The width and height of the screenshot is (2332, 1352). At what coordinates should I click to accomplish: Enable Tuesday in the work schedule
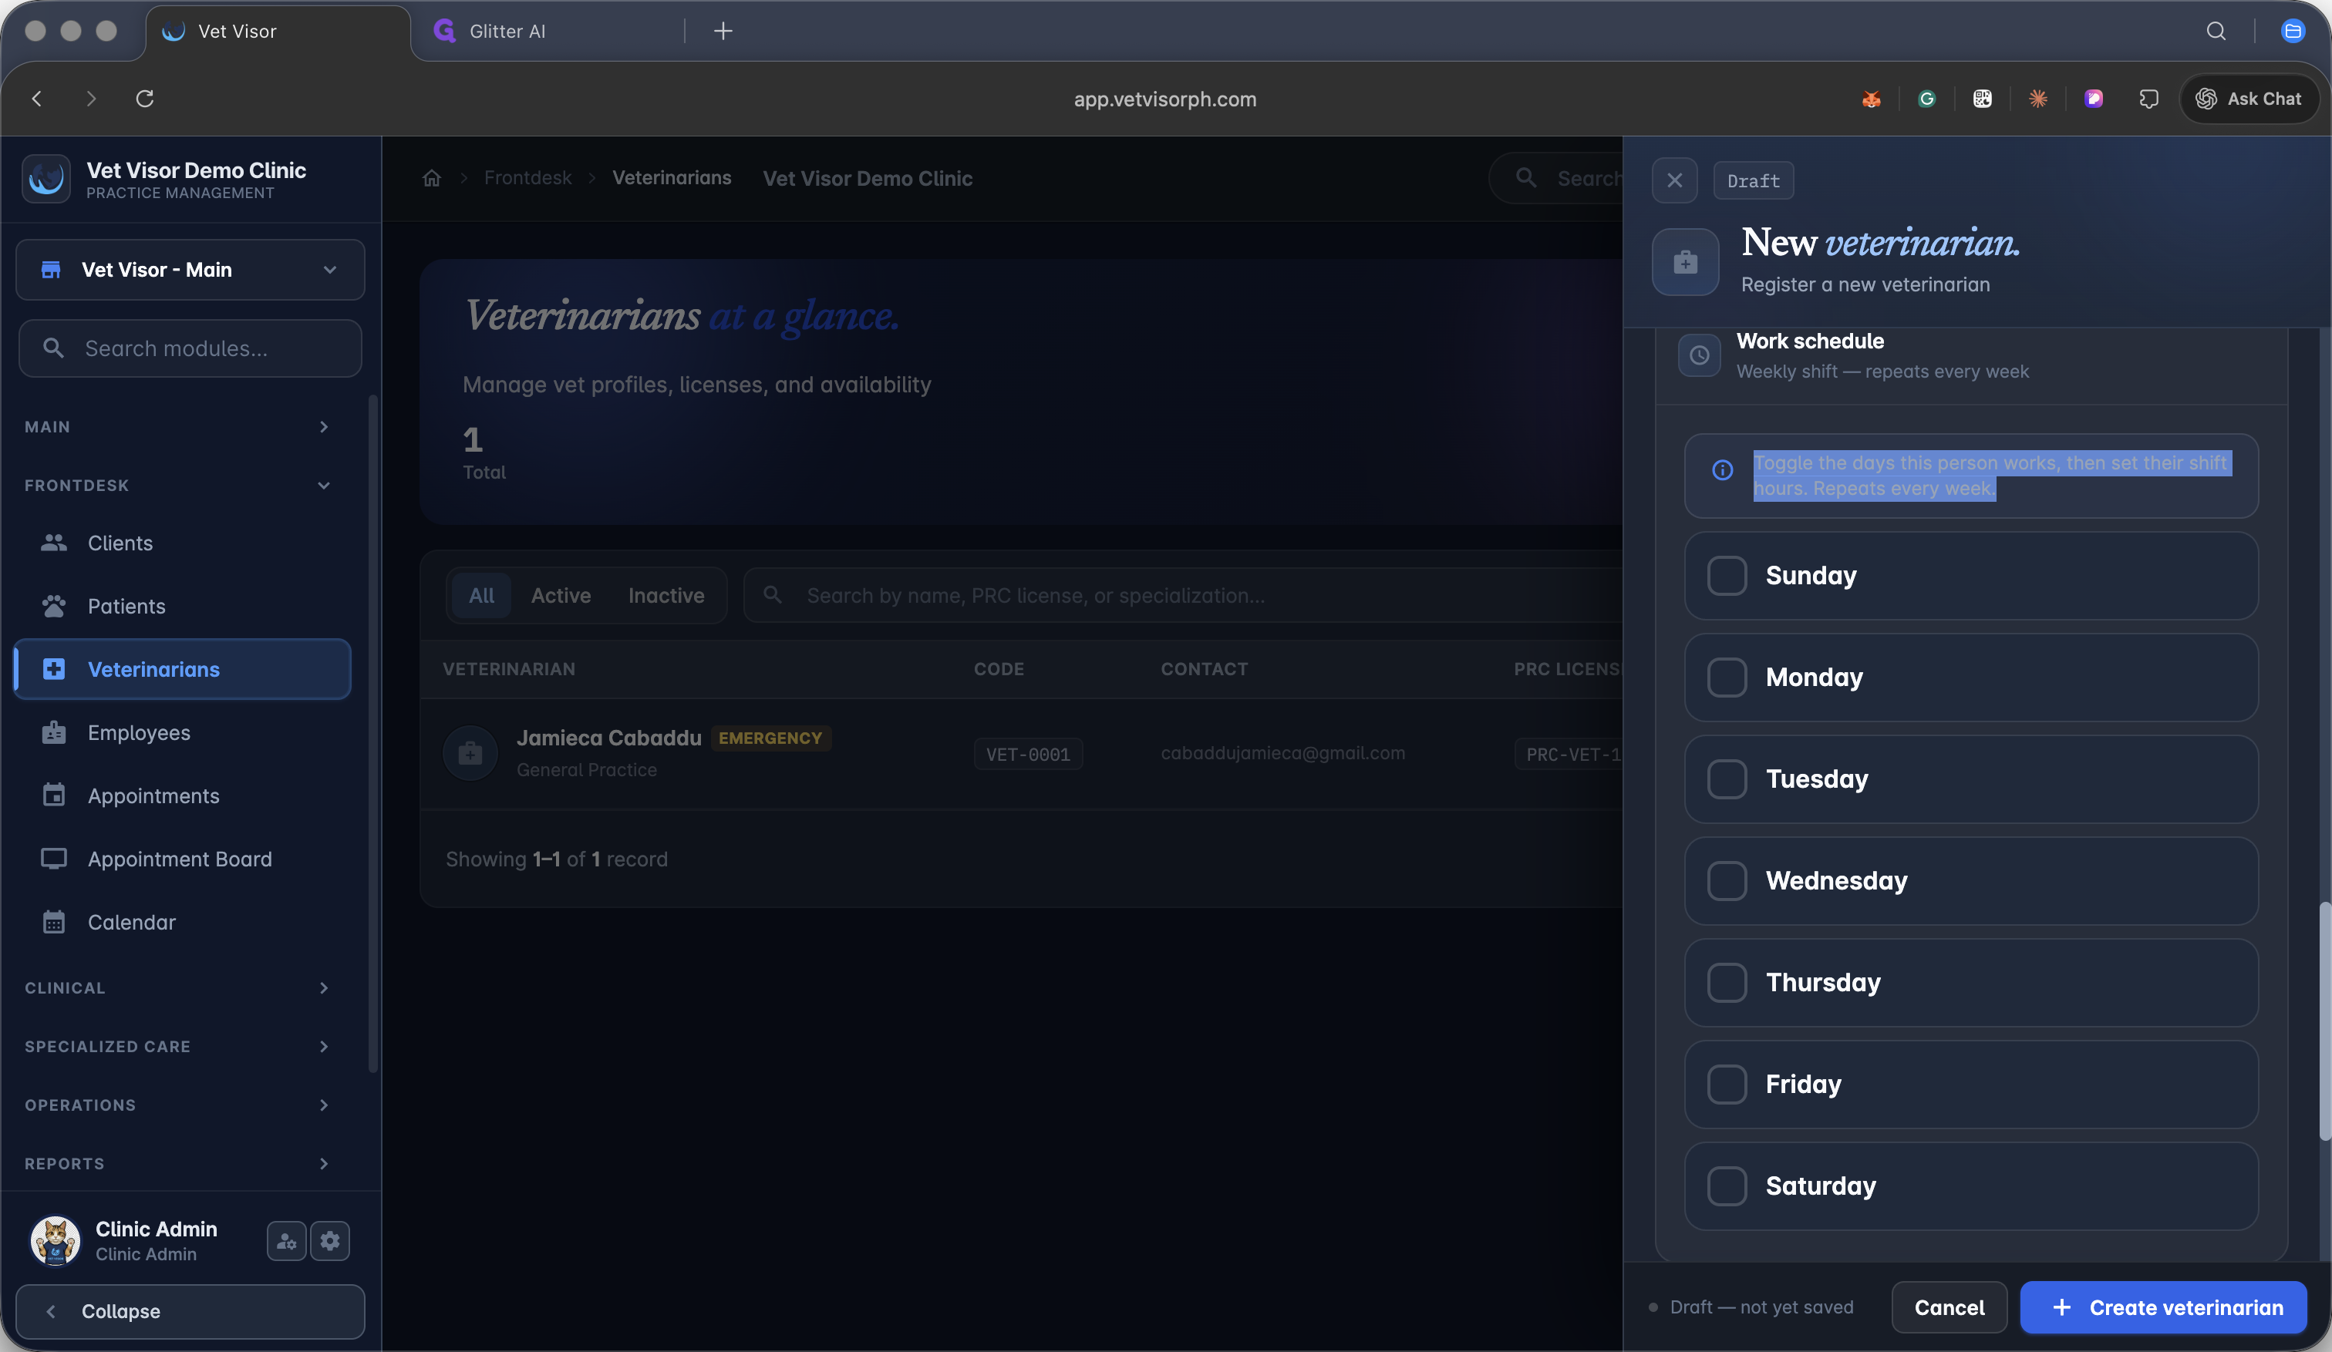pos(1727,779)
